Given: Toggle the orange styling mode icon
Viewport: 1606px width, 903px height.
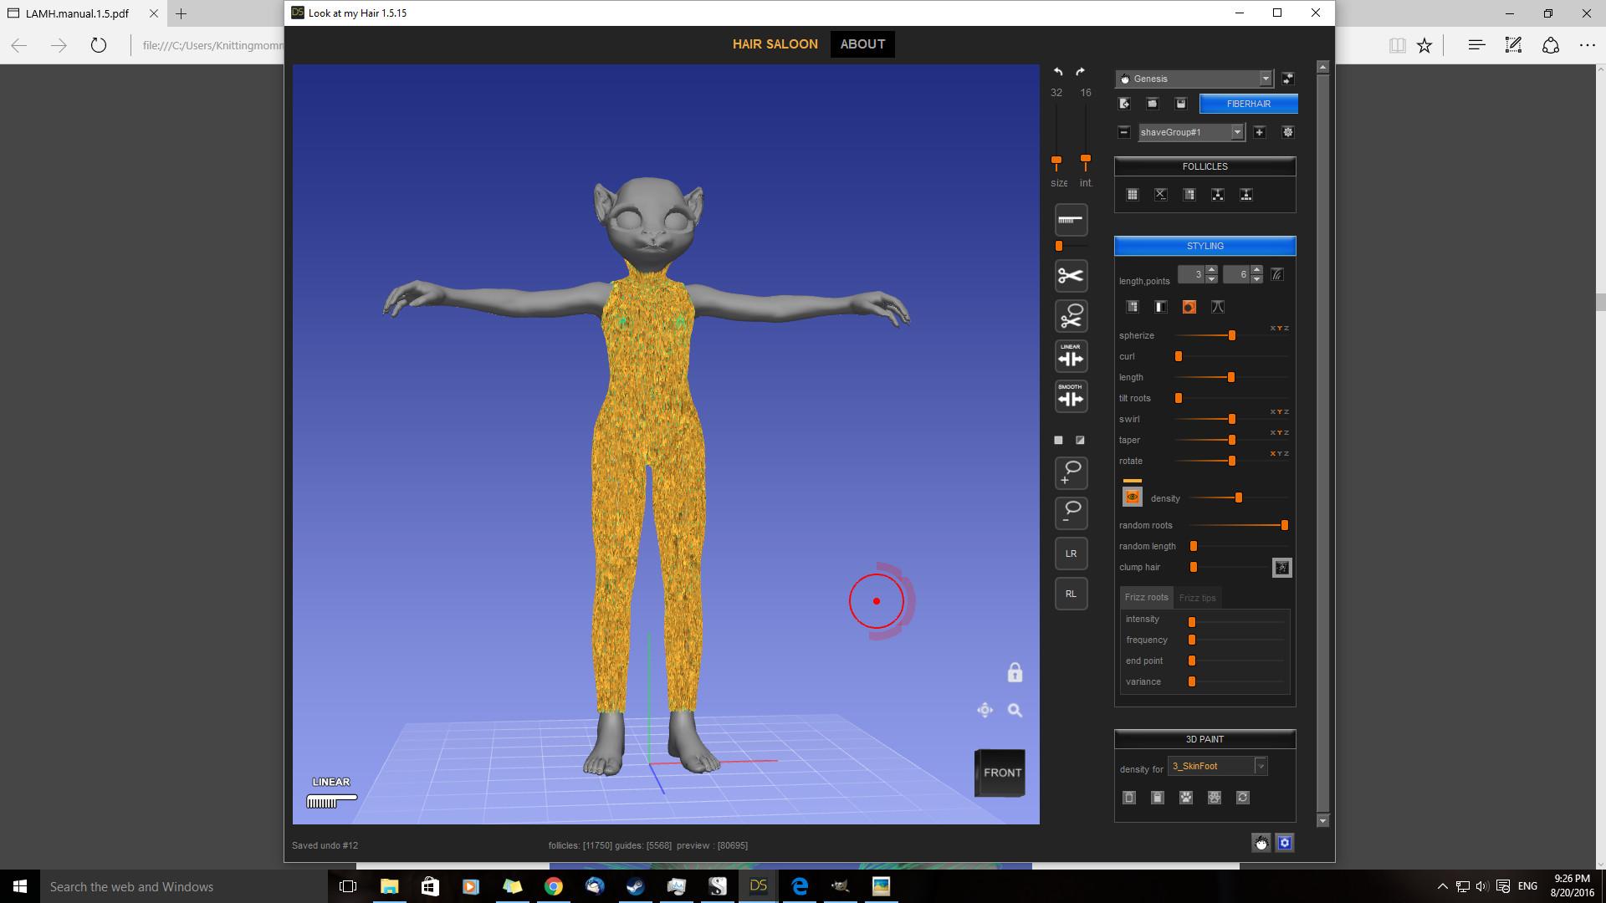Looking at the screenshot, I should click(x=1189, y=307).
